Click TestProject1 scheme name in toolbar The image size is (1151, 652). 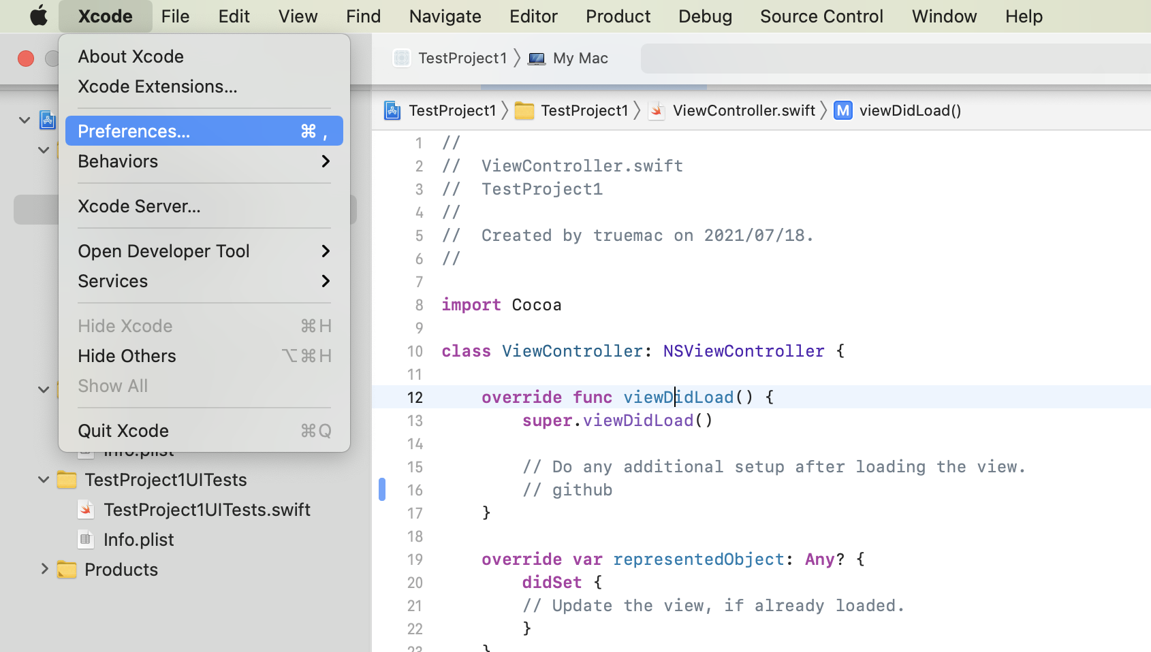pyautogui.click(x=462, y=59)
